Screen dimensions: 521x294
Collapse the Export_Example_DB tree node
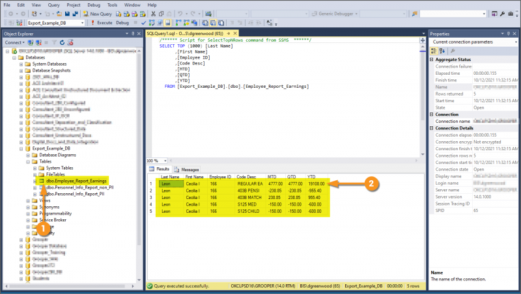coord(21,148)
